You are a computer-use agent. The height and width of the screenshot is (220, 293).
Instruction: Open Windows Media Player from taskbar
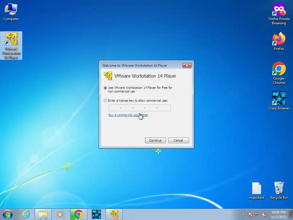[x=60, y=214]
